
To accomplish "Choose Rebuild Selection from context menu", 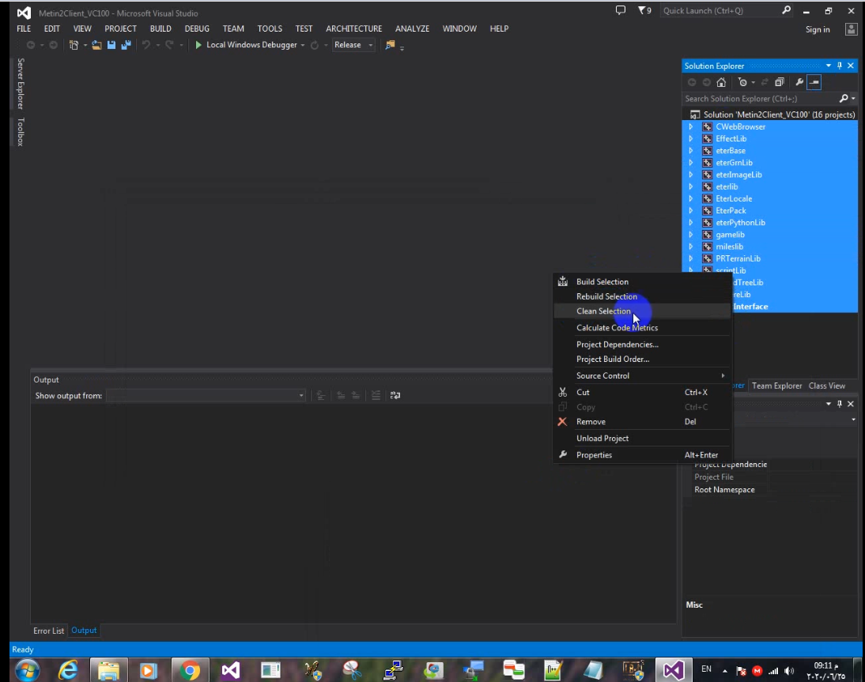I will 643,296.
